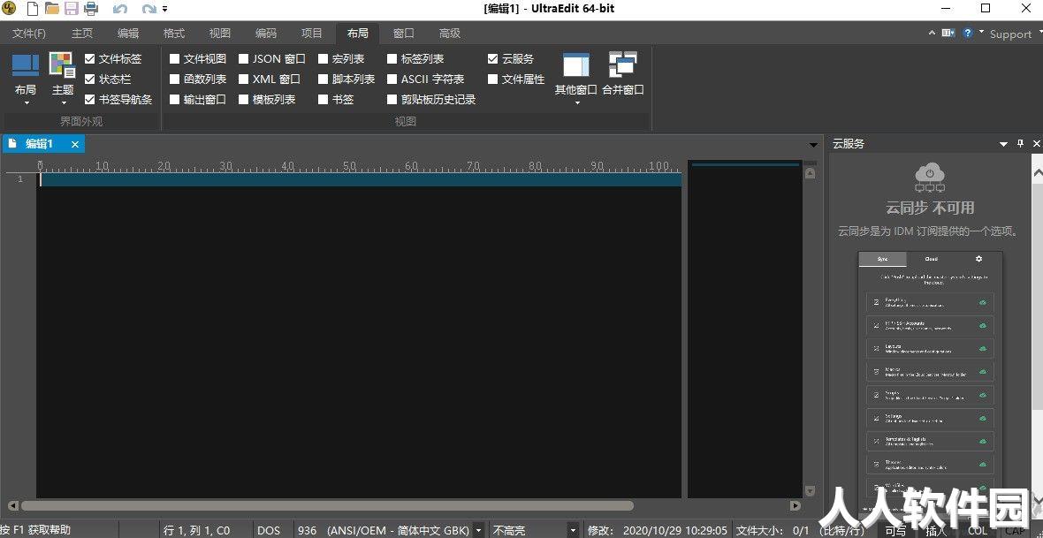Enable the 标签列表 checkbox

point(392,58)
